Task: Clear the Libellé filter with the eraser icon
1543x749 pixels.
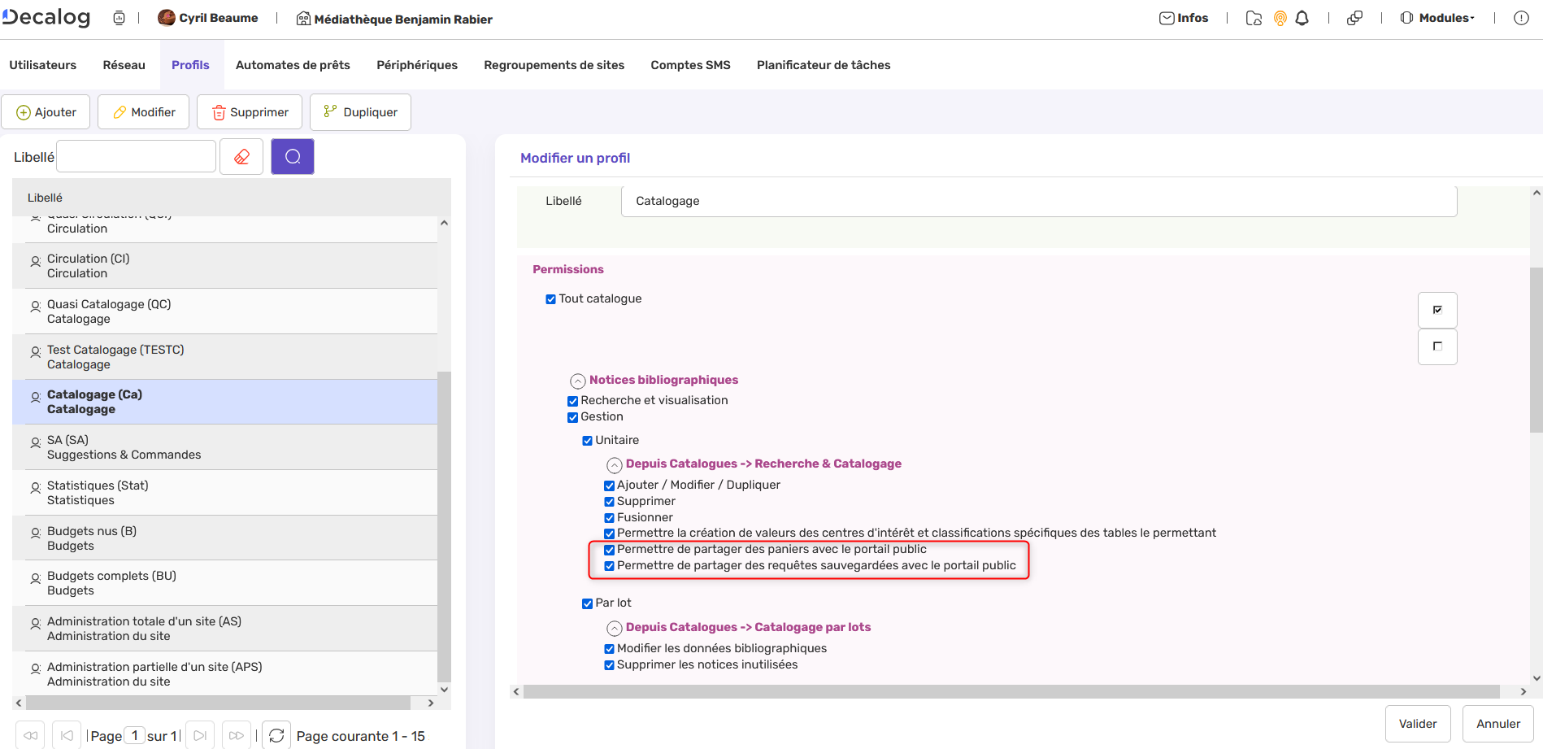Action: (x=241, y=155)
